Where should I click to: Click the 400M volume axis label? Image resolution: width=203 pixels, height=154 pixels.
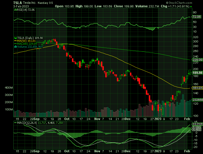[x=9, y=88]
